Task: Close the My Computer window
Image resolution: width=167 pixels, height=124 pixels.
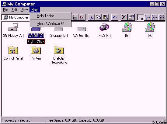Action: pos(163,4)
